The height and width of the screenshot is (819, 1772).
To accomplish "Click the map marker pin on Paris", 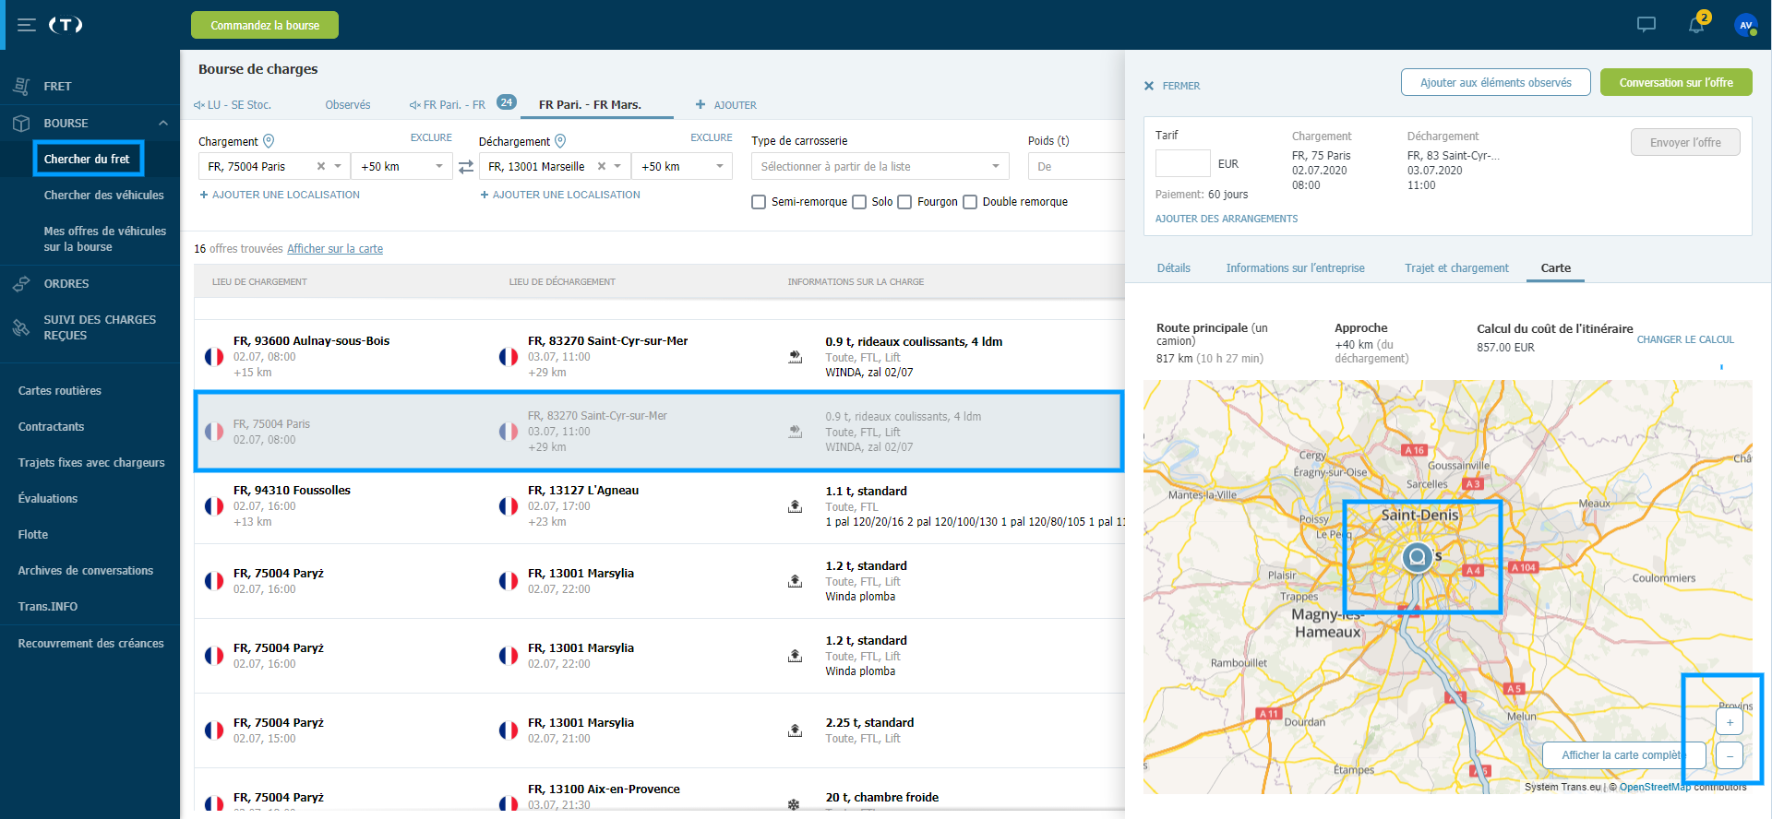I will [x=1417, y=557].
